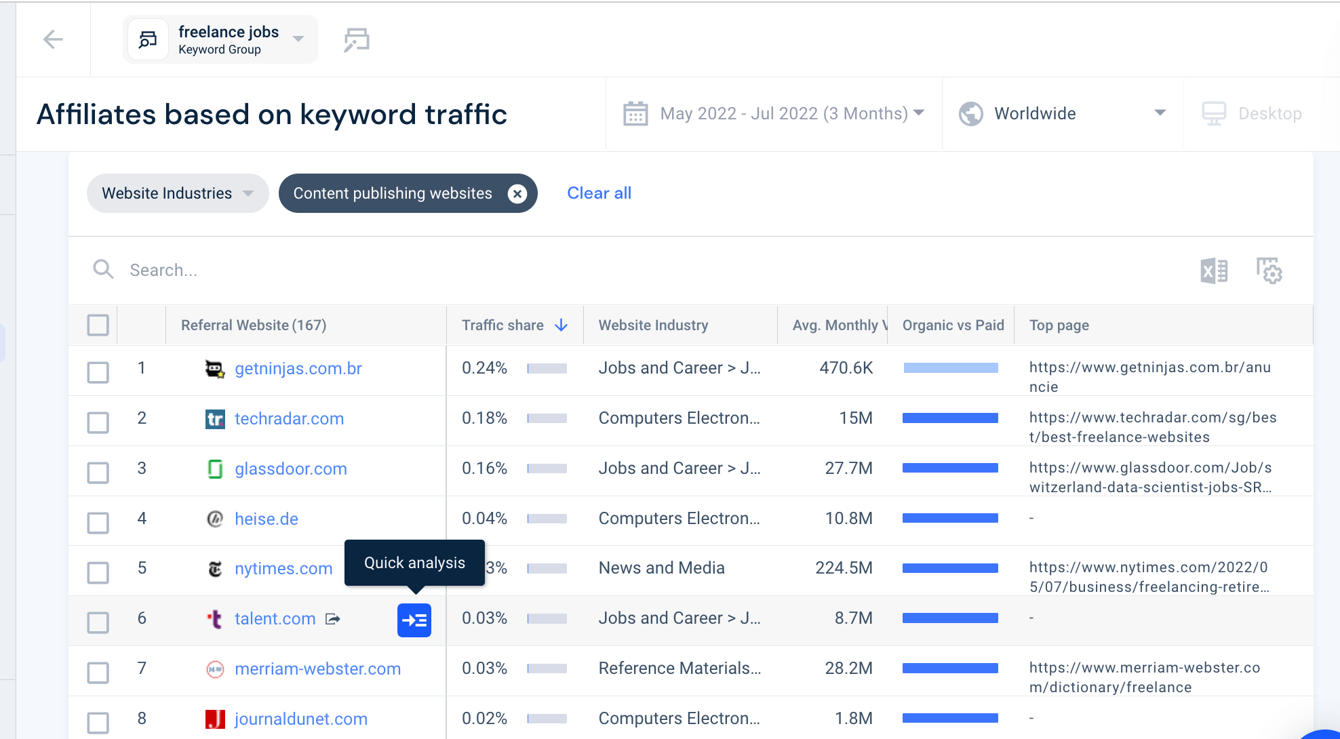
Task: Remove the Content publishing websites filter
Action: (x=517, y=194)
